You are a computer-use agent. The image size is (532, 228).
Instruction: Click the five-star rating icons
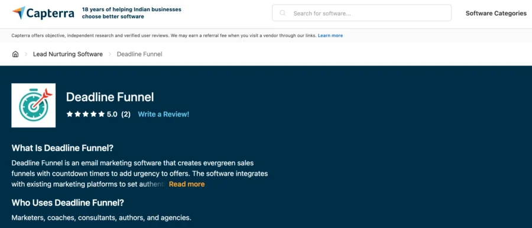pos(86,115)
